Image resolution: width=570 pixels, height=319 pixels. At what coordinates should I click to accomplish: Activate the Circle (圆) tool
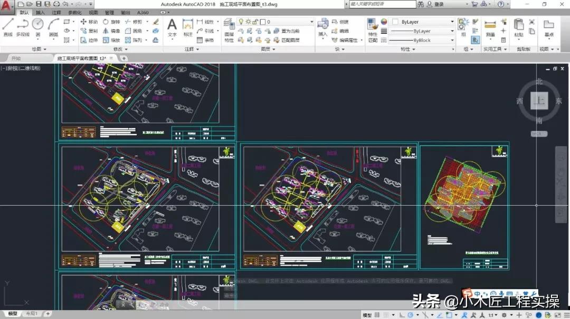click(37, 25)
